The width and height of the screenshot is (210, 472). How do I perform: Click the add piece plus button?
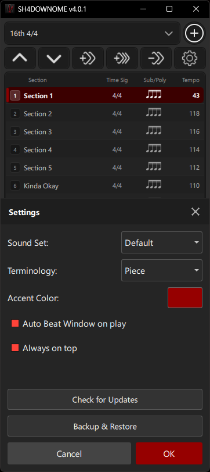[x=194, y=33]
